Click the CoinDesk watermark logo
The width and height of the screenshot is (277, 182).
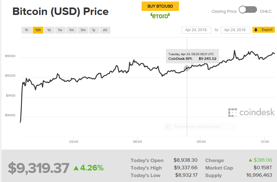pos(251,112)
